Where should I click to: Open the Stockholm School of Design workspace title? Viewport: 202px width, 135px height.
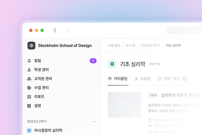(x=65, y=46)
